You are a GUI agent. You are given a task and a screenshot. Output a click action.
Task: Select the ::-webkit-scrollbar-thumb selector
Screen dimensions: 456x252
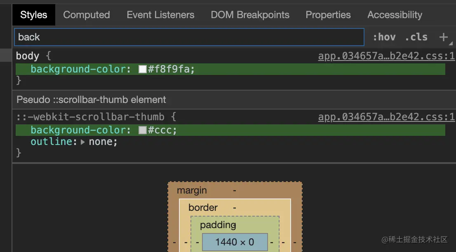point(90,117)
